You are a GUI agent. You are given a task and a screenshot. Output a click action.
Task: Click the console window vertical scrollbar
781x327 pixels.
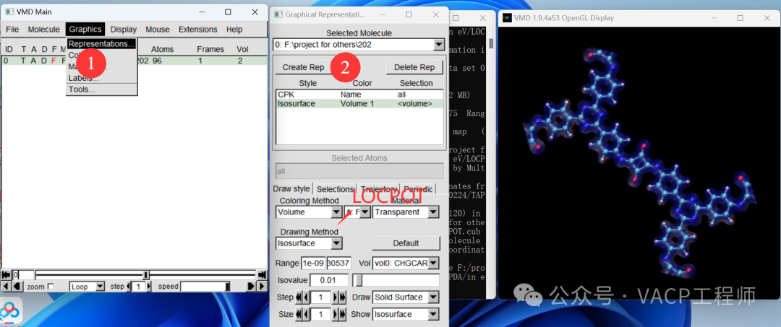(491, 162)
